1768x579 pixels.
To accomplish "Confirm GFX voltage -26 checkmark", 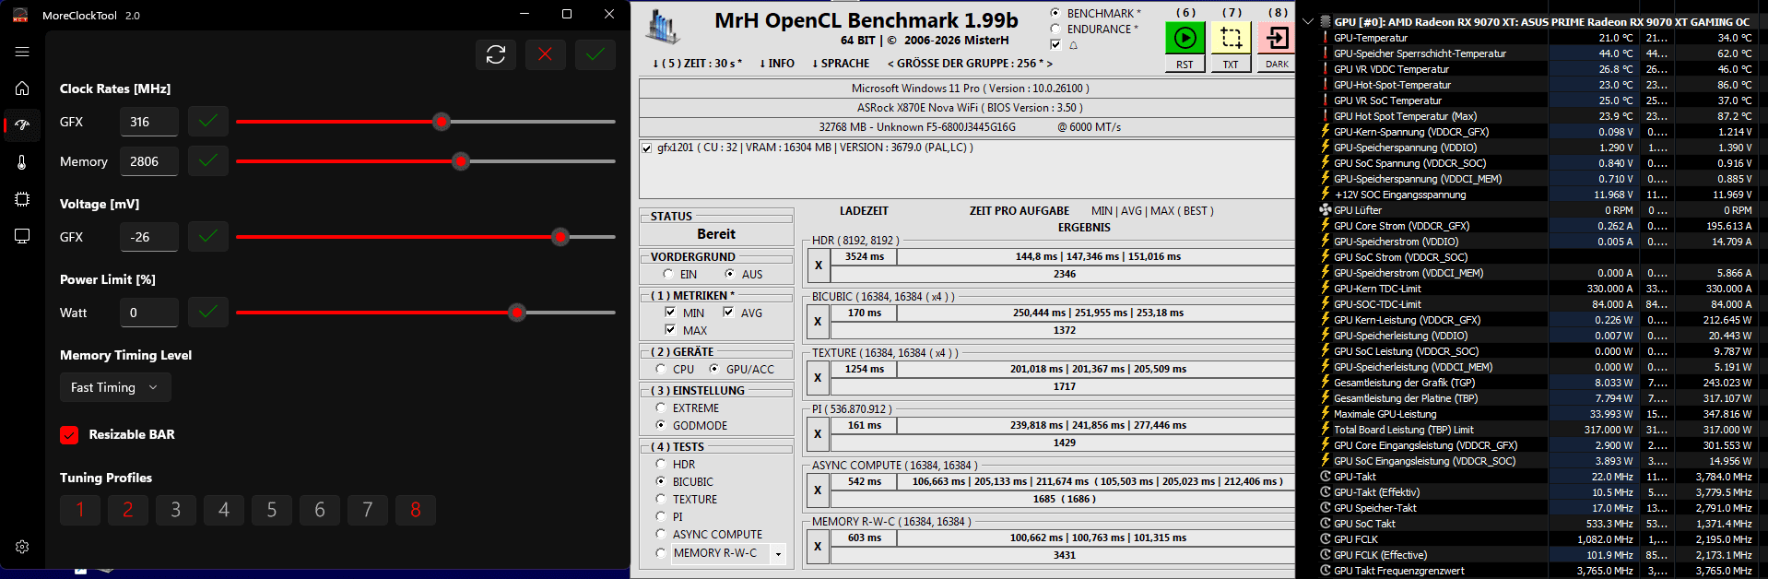I will (208, 237).
